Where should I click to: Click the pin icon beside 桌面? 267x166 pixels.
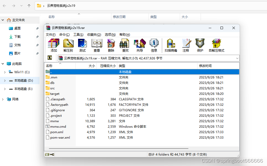click(37, 28)
